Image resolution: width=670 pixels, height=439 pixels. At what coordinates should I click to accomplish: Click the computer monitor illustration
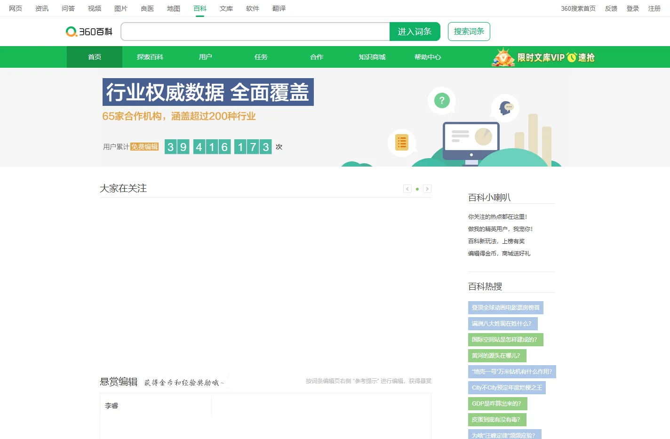point(471,143)
